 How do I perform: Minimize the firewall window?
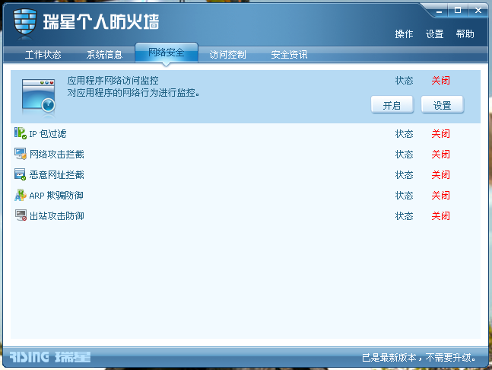439,11
